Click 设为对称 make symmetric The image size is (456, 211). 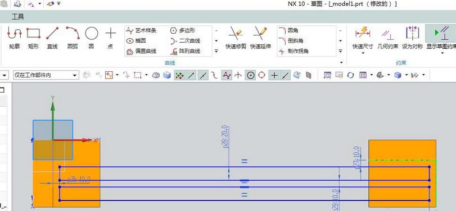click(412, 38)
